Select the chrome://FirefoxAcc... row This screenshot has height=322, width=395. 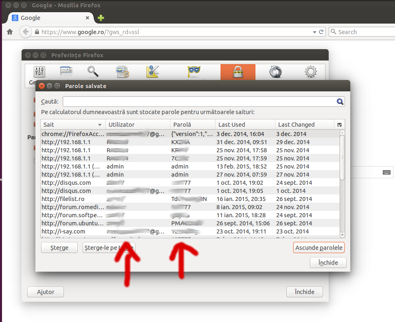(x=190, y=134)
